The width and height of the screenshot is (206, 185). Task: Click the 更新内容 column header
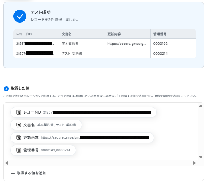click(128, 34)
